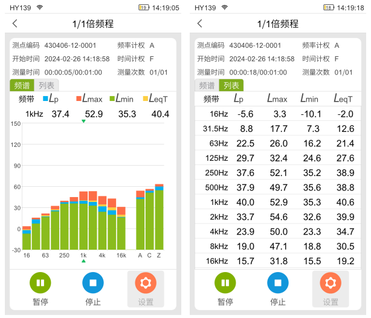
Task: Switch to 频谱 tab on the right screen
Action: (207, 85)
